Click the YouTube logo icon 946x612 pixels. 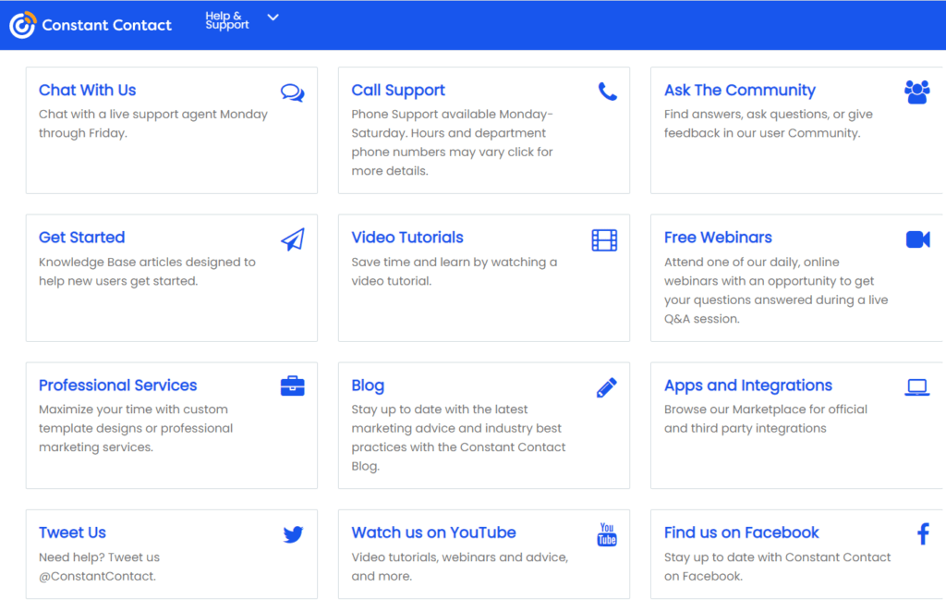click(x=607, y=534)
